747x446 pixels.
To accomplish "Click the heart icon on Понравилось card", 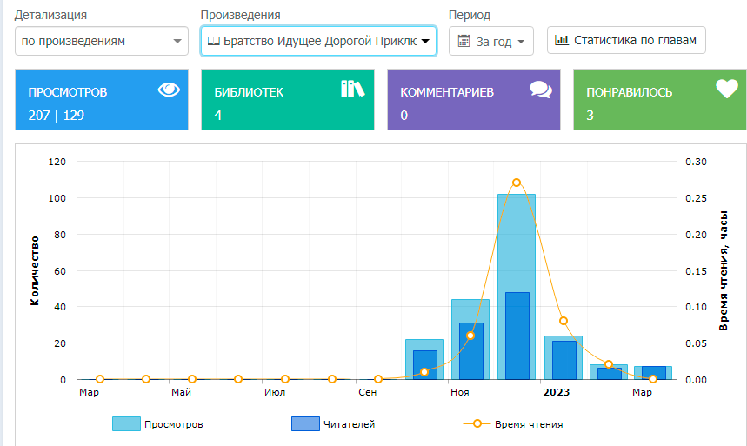I will [726, 90].
